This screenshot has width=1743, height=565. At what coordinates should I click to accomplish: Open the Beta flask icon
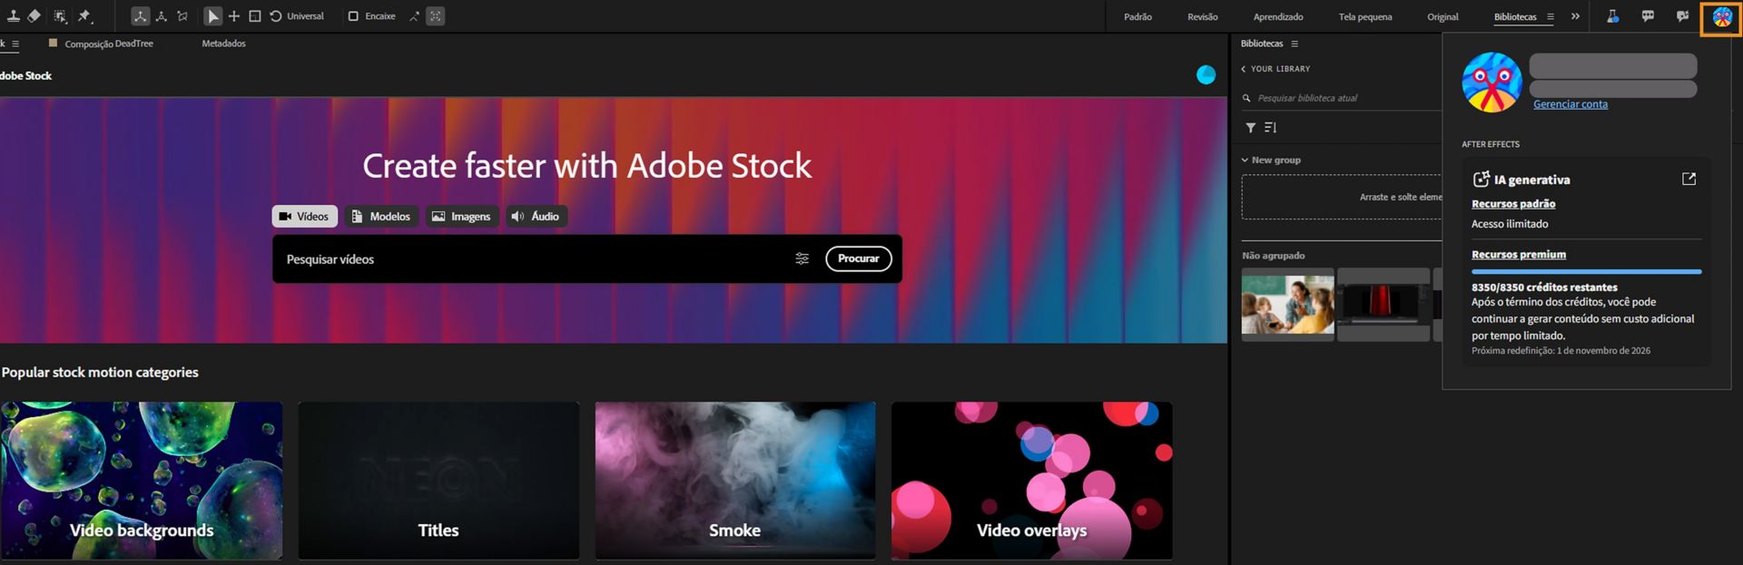1613,16
